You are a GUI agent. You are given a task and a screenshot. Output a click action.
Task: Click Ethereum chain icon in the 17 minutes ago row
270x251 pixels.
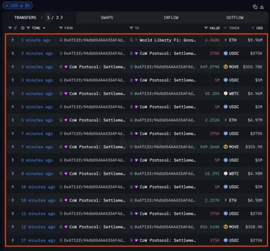(x=13, y=240)
